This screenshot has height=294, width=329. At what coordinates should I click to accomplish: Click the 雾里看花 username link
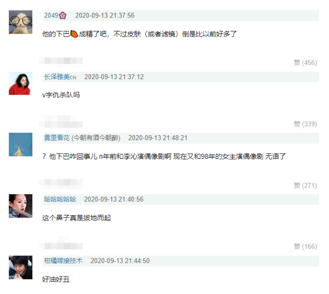(56, 138)
